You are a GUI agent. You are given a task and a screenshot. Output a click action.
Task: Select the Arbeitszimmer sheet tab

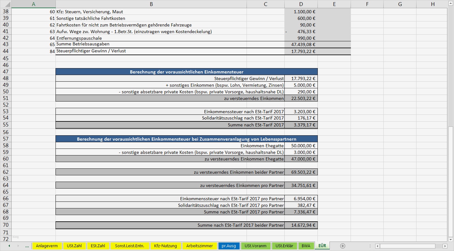(x=200, y=246)
